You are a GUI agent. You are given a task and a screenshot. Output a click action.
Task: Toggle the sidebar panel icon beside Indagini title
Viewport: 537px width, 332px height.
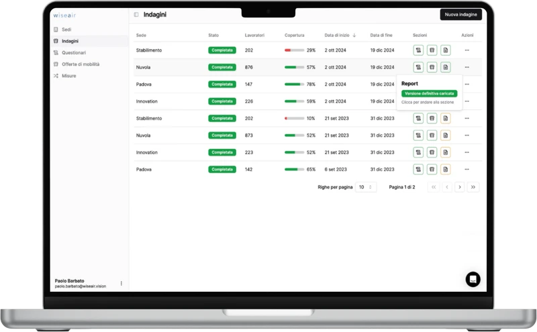136,15
